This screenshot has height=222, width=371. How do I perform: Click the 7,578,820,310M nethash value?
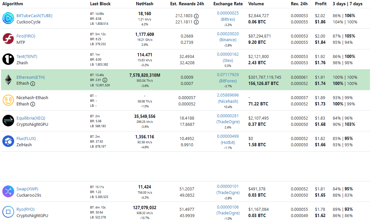pos(144,75)
